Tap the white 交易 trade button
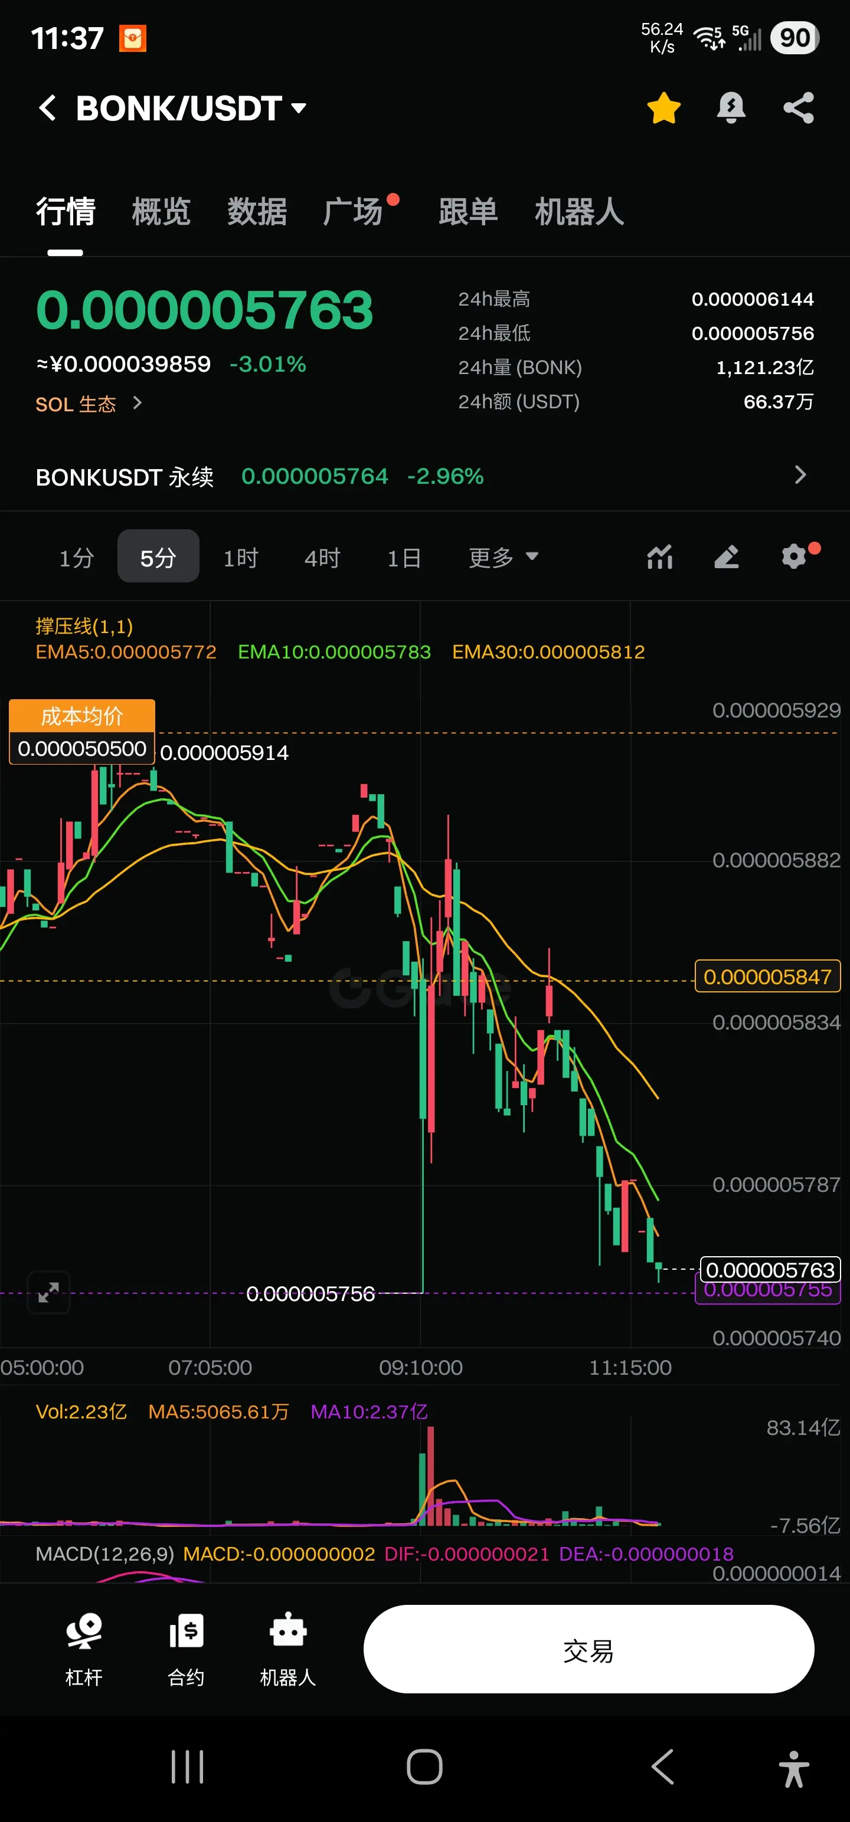Viewport: 850px width, 1822px height. pos(589,1650)
